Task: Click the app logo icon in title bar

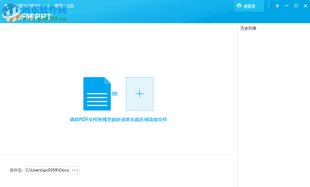Action: (x=6, y=6)
